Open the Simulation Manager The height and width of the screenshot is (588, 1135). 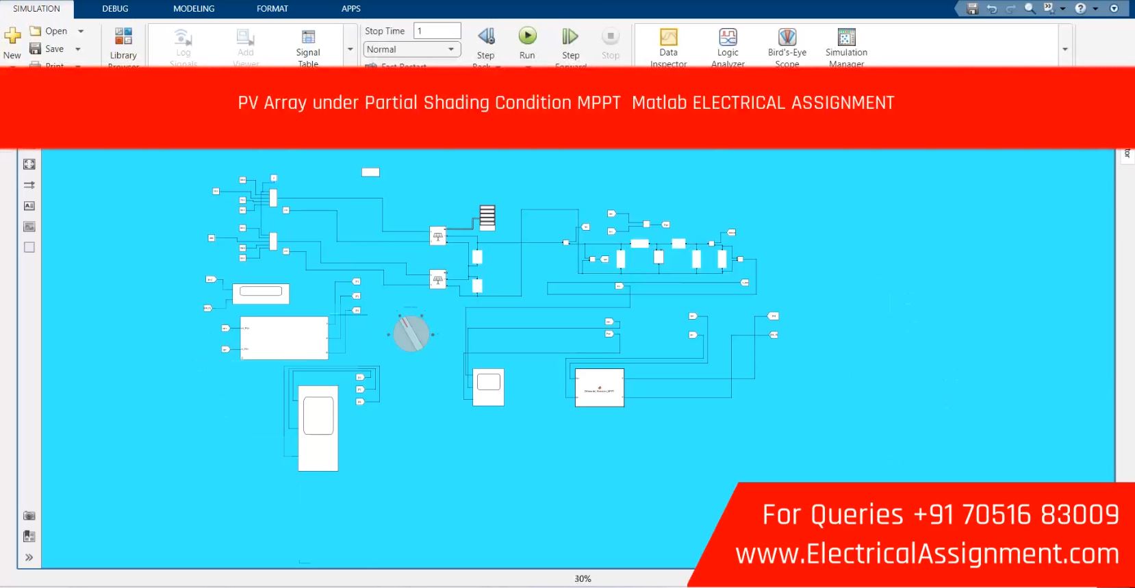click(847, 47)
